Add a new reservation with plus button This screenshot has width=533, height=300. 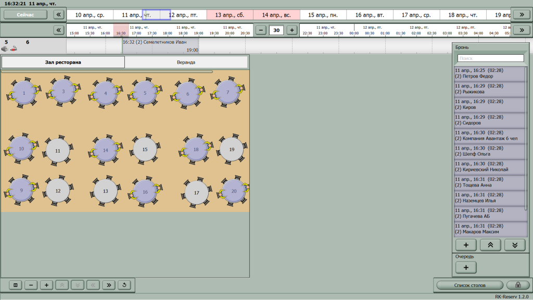(x=466, y=245)
